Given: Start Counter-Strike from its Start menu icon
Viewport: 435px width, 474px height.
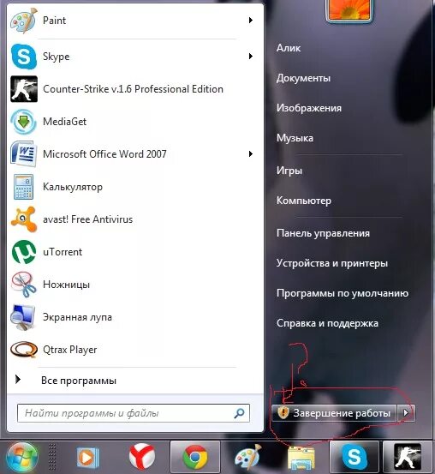Looking at the screenshot, I should click(24, 89).
